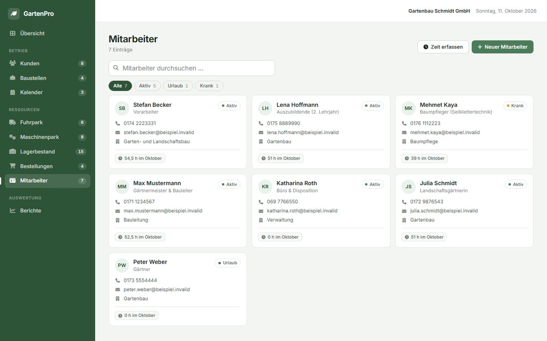Select the Alle filter tab

coord(120,86)
